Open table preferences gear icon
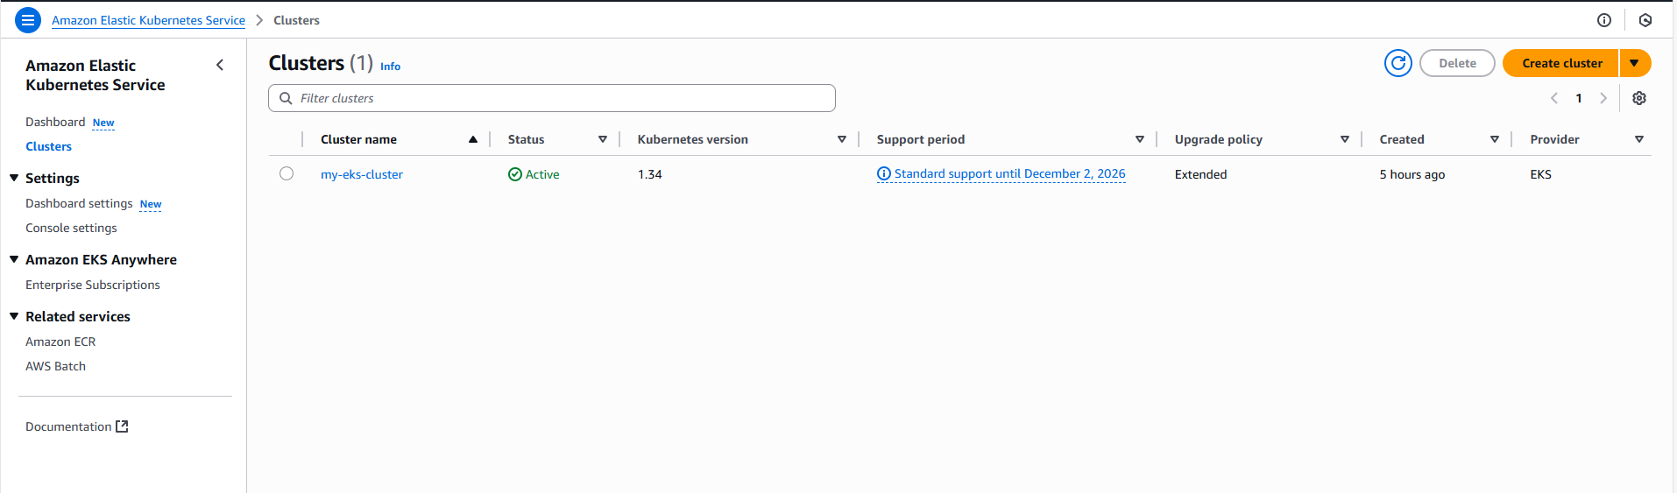 (1638, 98)
